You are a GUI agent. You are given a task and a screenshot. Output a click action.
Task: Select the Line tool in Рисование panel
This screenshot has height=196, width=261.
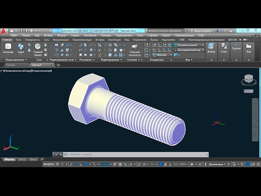85,50
